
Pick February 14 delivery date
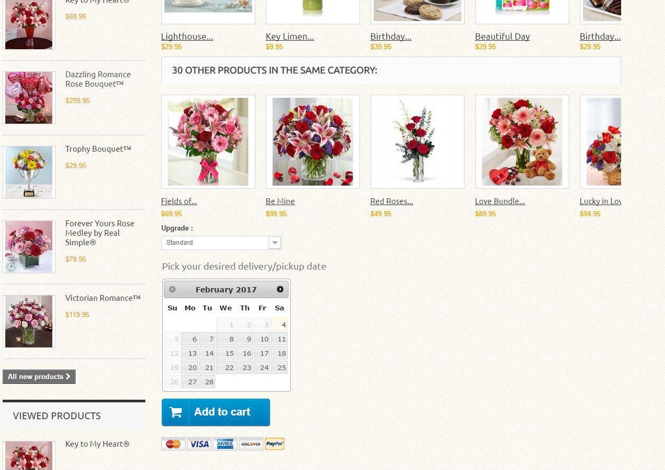(207, 353)
